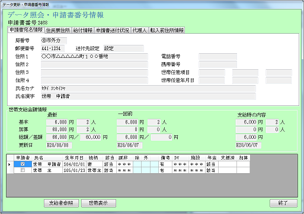
Task: Click the 申請者 column header
Action: (x=23, y=158)
